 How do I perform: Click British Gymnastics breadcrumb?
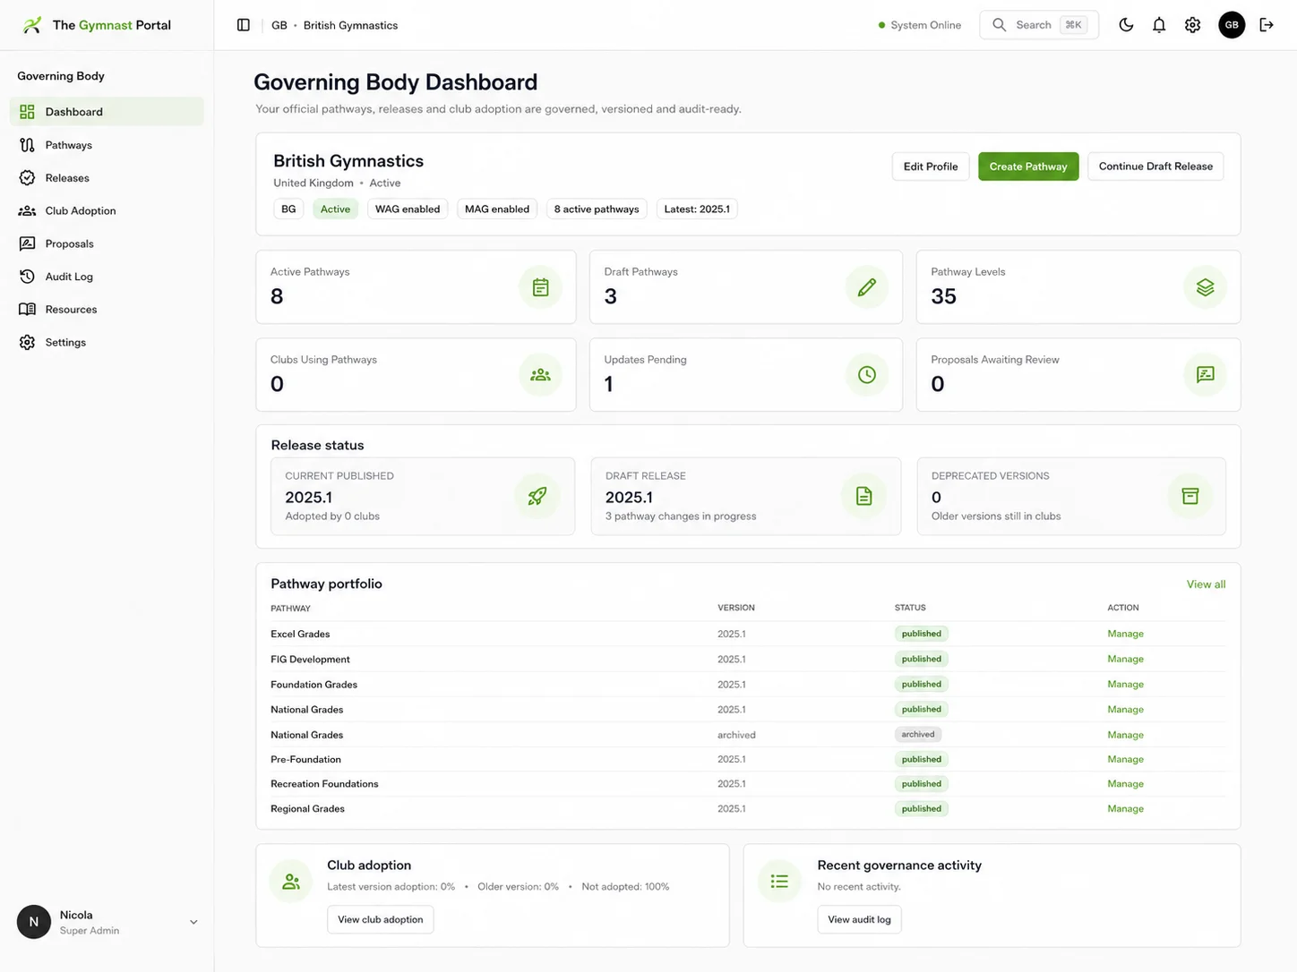[350, 25]
